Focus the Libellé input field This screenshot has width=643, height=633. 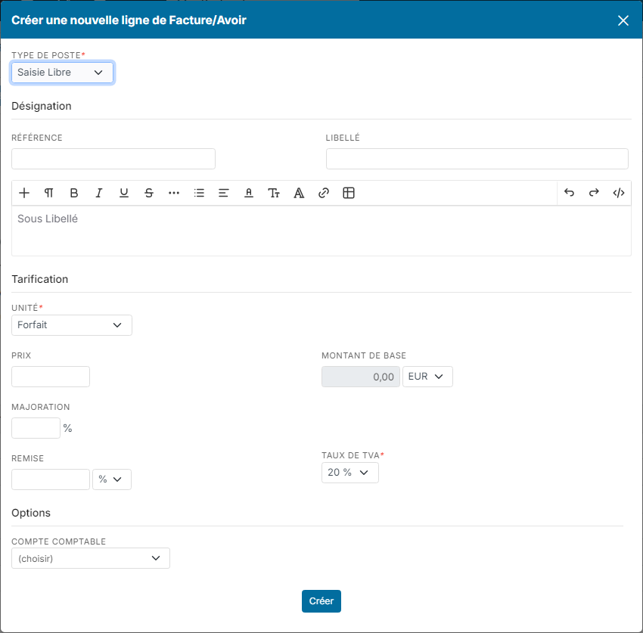[x=477, y=159]
